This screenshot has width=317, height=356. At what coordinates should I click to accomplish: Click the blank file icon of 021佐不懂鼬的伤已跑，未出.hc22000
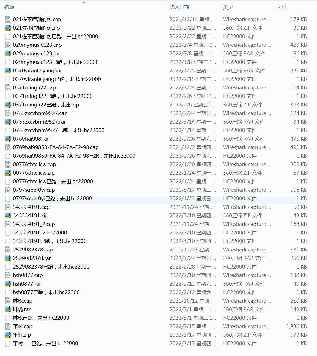[8, 36]
